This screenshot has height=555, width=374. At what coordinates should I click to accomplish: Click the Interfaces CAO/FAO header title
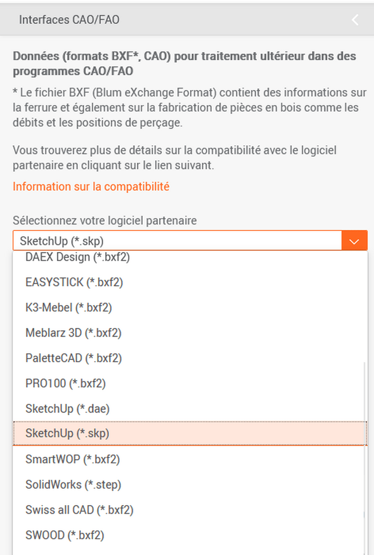(69, 20)
